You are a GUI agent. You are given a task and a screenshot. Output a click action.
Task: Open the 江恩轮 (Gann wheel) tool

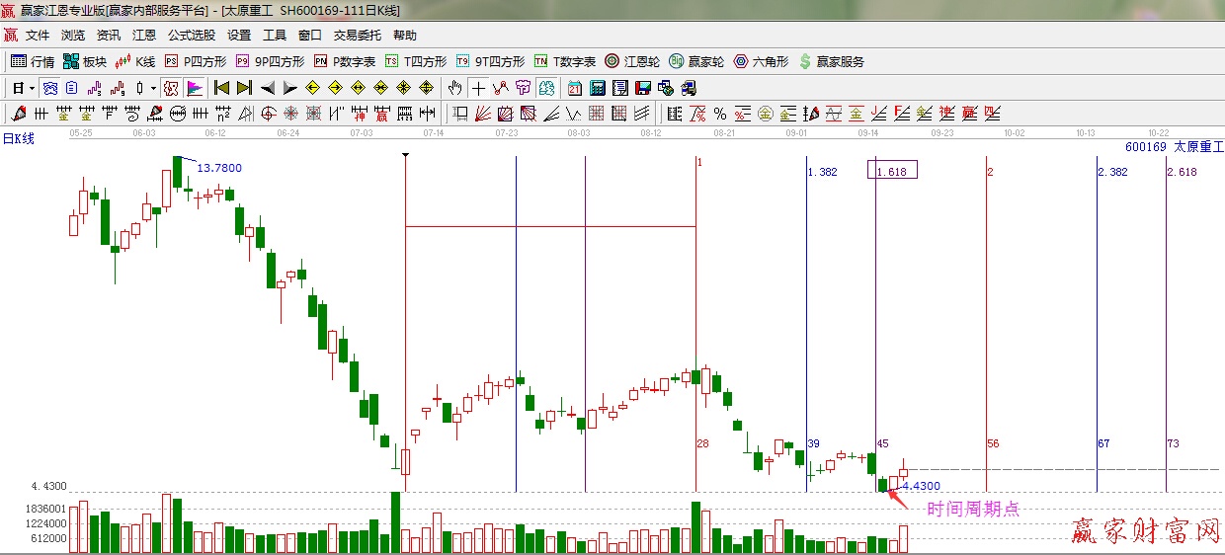click(x=632, y=61)
